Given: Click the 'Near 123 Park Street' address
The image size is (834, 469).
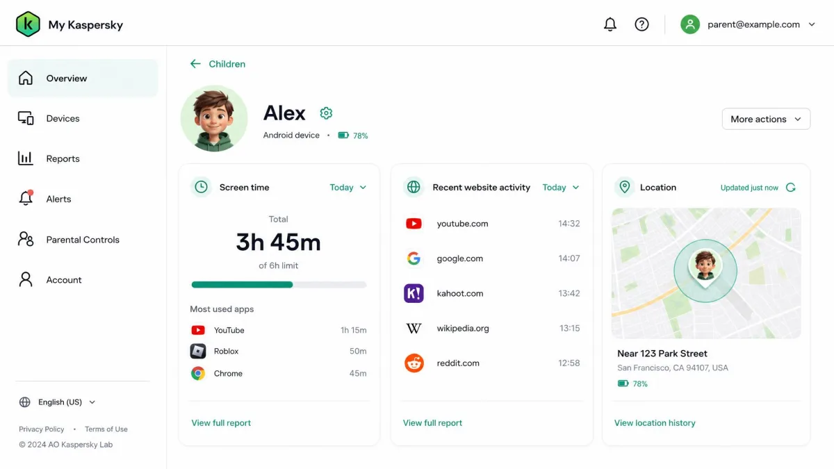Looking at the screenshot, I should tap(662, 354).
